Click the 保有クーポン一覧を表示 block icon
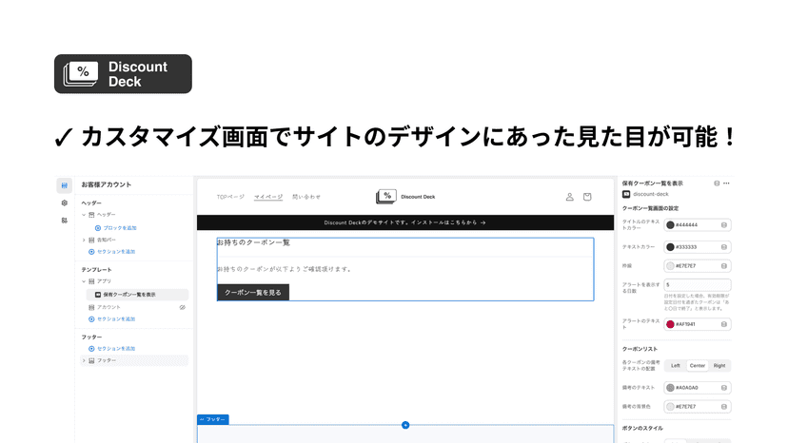The image size is (788, 443). (x=98, y=295)
